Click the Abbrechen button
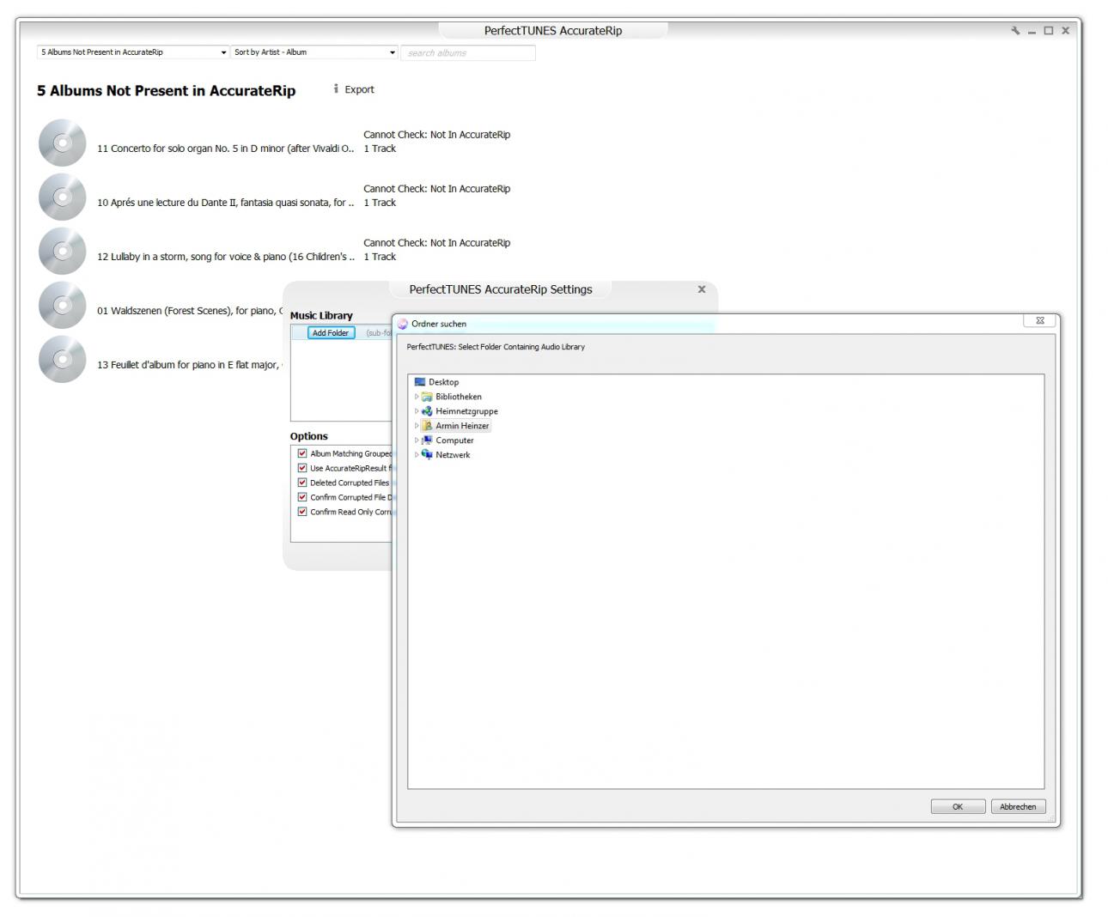The image size is (1108, 917). [1018, 807]
